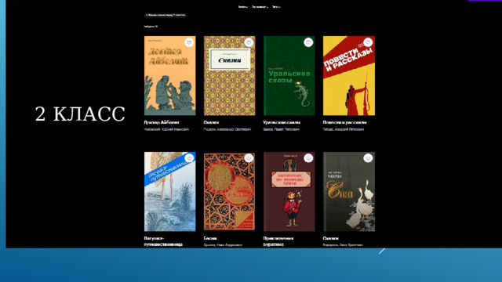Screen dimensions: 502x282
Task: Click Сказки title under the patterned cover
Action: tap(211, 122)
